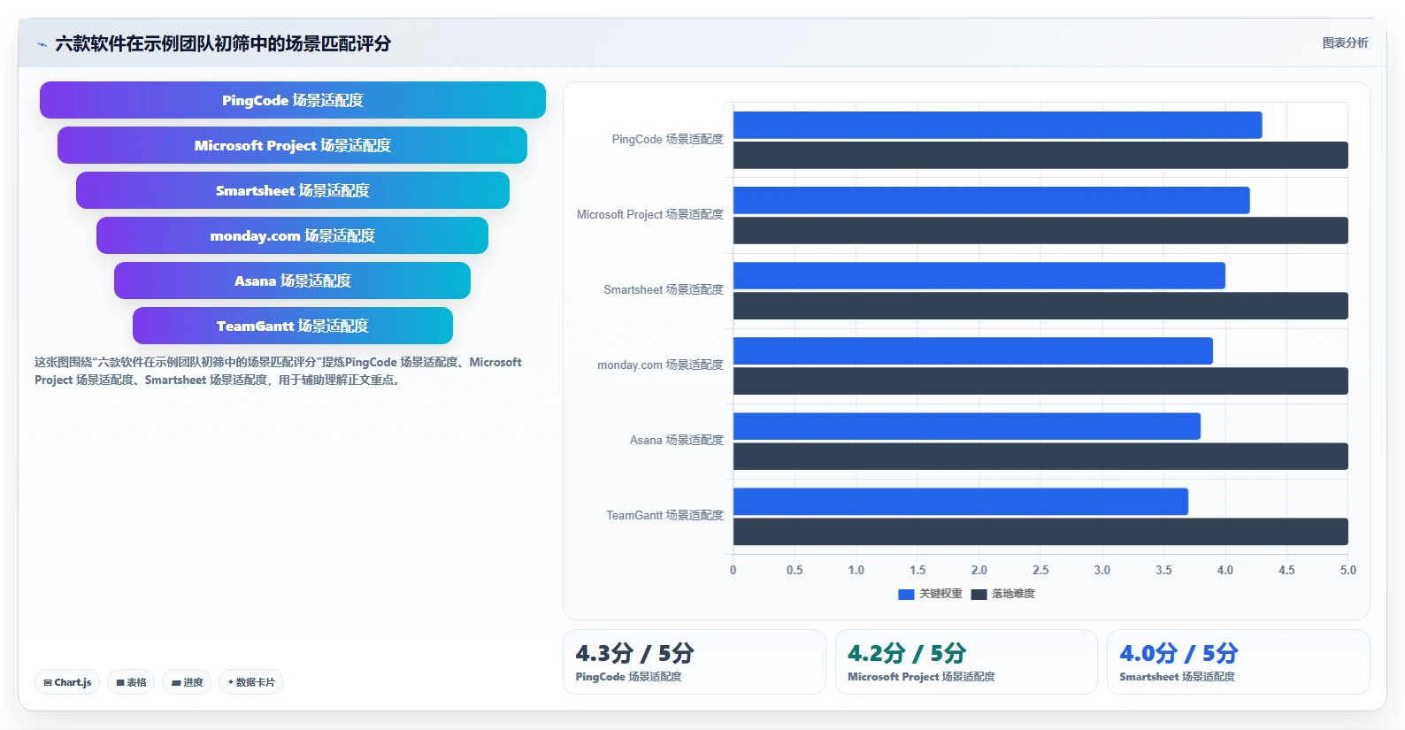Open the 4.3分 / 5分 PingCode card
1405x730 pixels.
pos(695,662)
